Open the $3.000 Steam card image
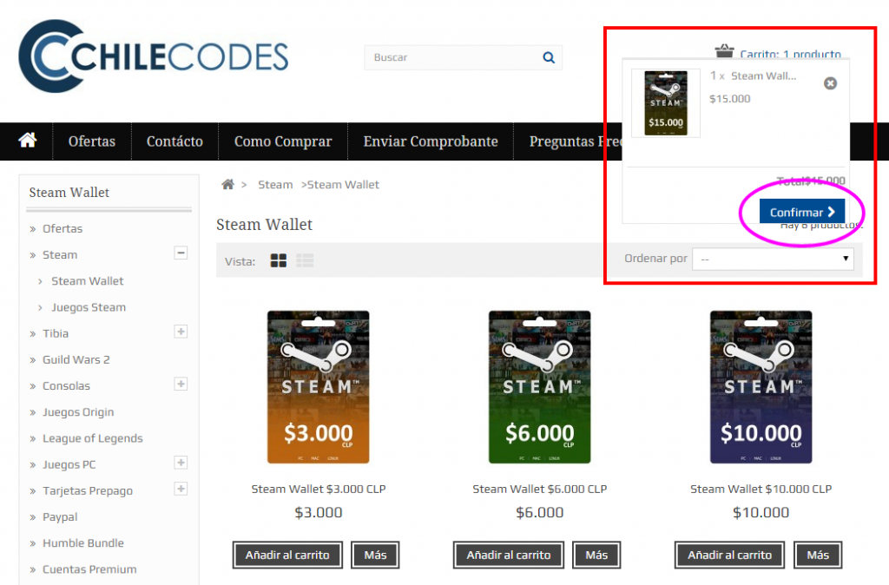 click(318, 387)
